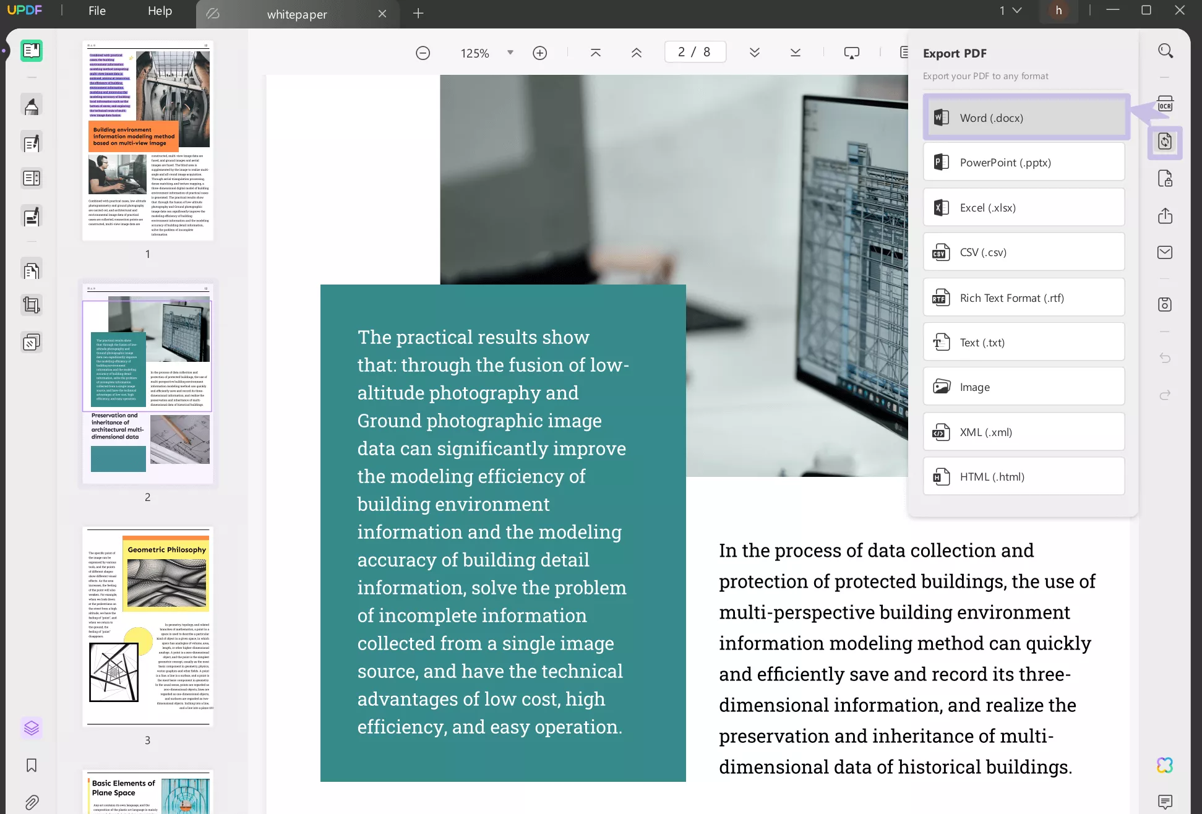Viewport: 1202px width, 814px height.
Task: Click the Share upload icon
Action: tap(1166, 215)
